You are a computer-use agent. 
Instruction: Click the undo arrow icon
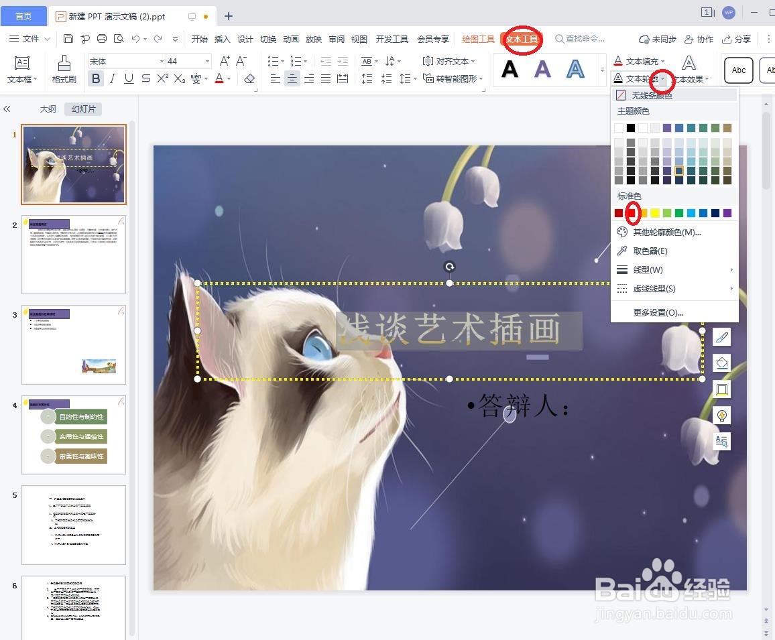[x=135, y=39]
